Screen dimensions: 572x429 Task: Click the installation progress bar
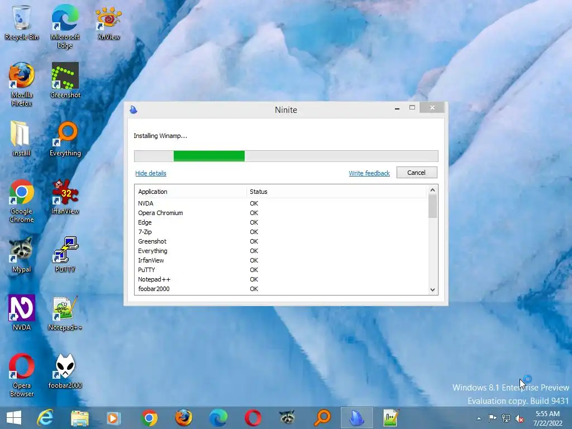pyautogui.click(x=286, y=156)
